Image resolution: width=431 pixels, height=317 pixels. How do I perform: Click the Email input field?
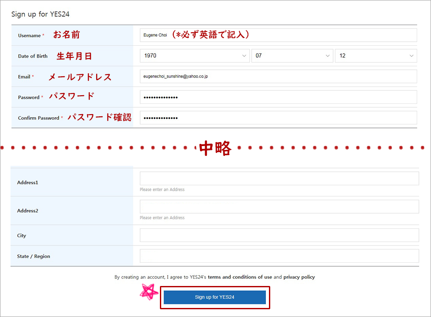point(278,76)
